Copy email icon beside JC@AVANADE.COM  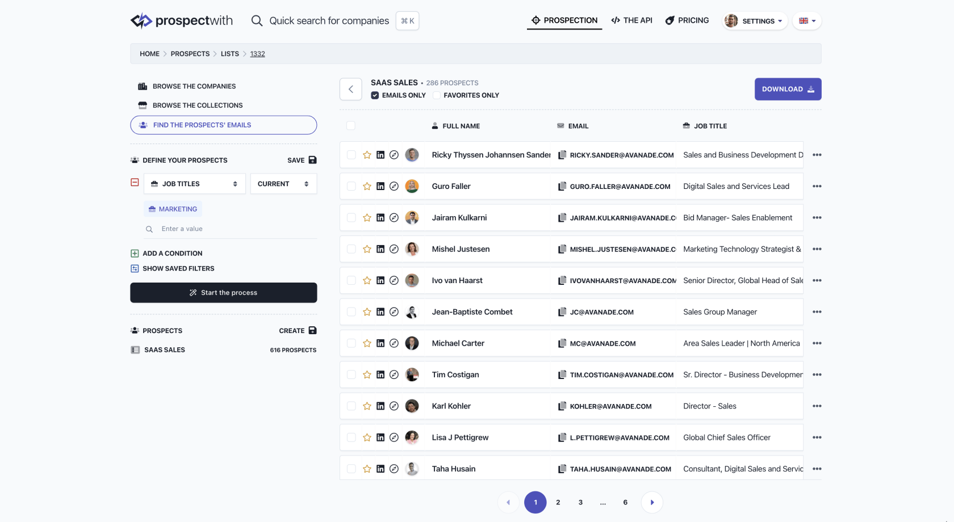point(562,312)
